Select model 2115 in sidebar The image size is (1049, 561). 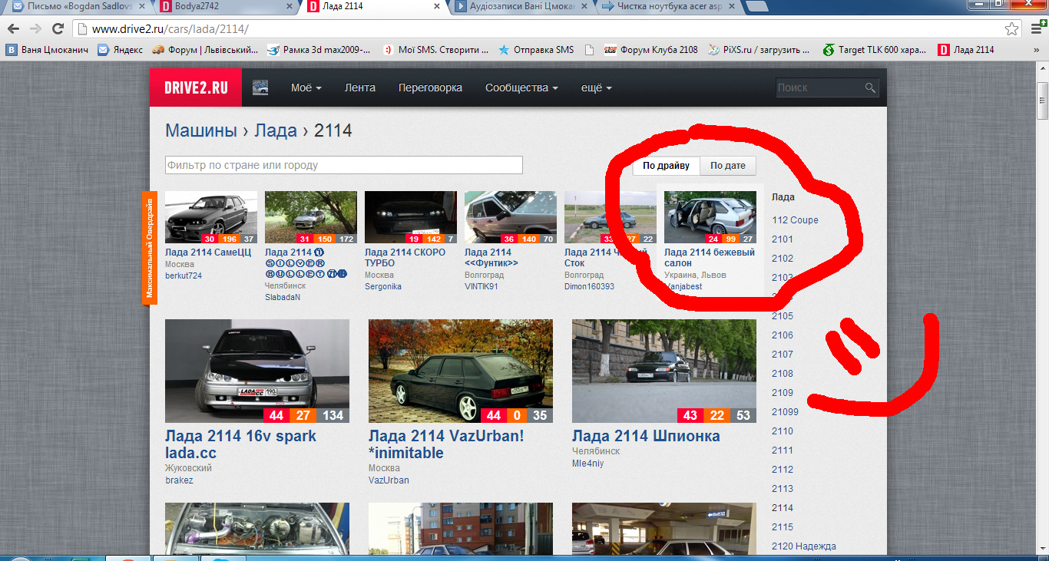click(x=783, y=527)
